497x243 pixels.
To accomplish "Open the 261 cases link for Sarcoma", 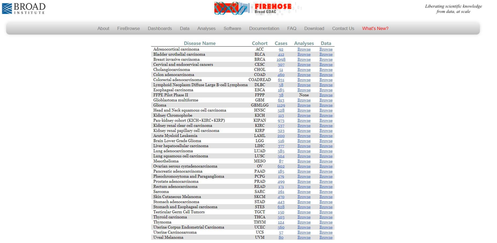I will (281, 192).
